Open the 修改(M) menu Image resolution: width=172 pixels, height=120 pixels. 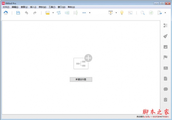click(x=42, y=7)
